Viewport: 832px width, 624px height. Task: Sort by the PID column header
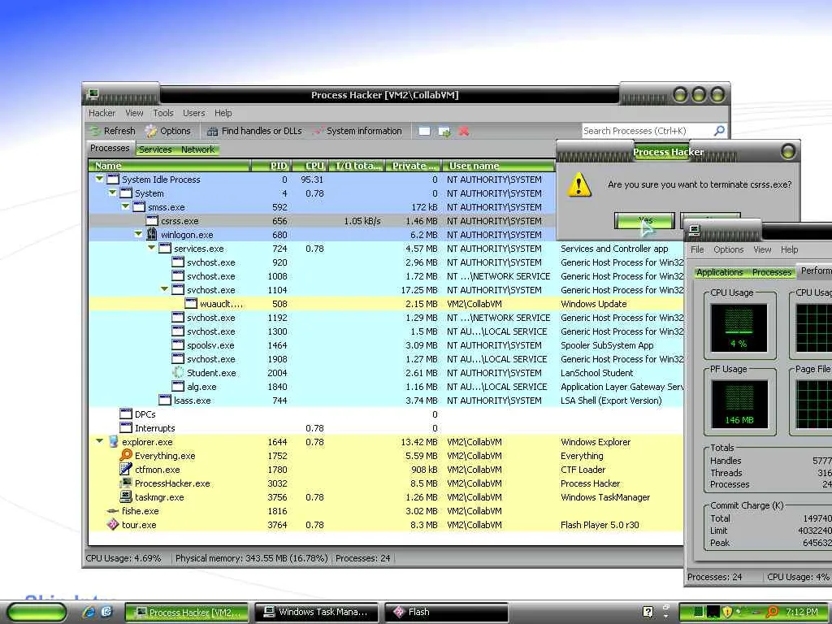[271, 166]
